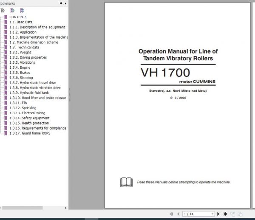Click the 'Read these manuals' note text
255x220 pixels.
pos(184,182)
